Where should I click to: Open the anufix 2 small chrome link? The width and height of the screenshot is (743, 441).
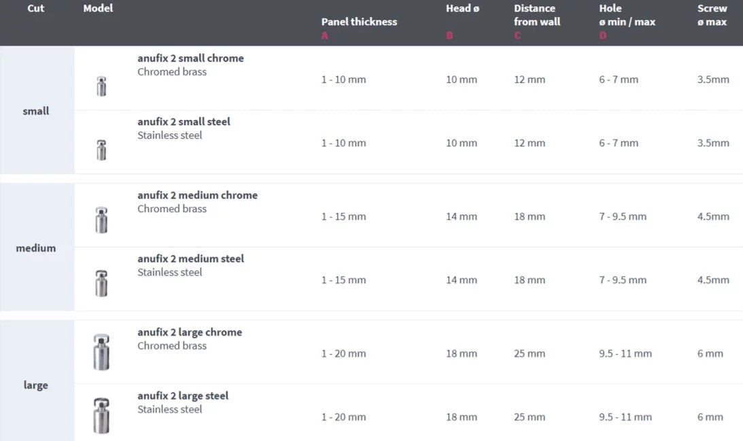[190, 59]
